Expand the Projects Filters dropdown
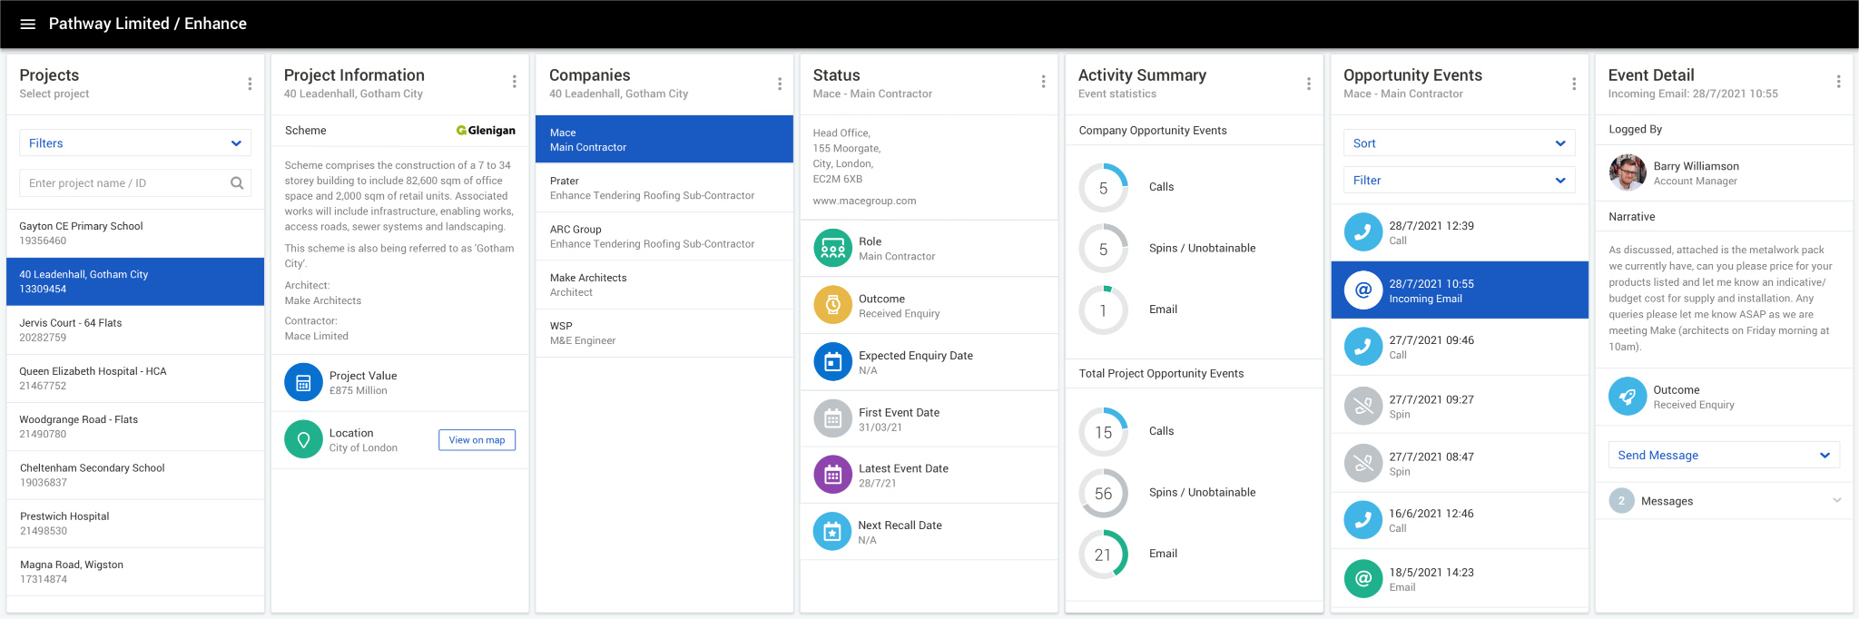Image resolution: width=1859 pixels, height=619 pixels. [x=135, y=143]
